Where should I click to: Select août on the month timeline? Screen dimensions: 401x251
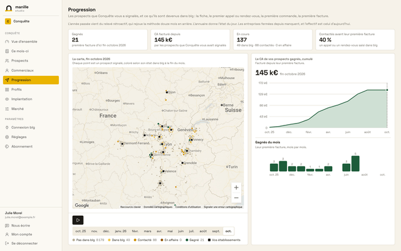(x=203, y=231)
